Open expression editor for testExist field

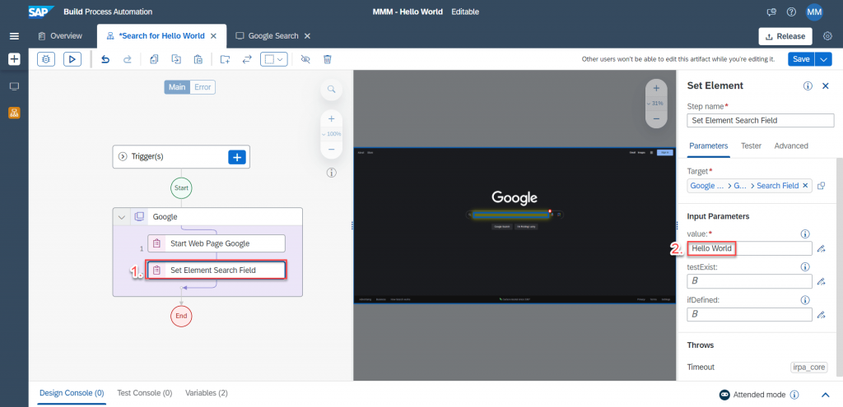[x=821, y=281]
